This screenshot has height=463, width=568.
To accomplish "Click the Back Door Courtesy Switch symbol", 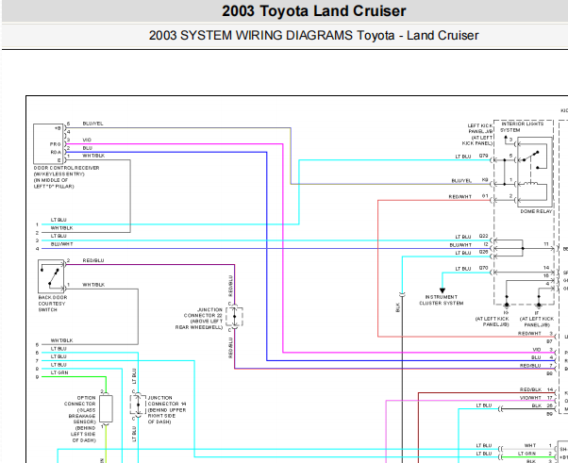I will (51, 276).
